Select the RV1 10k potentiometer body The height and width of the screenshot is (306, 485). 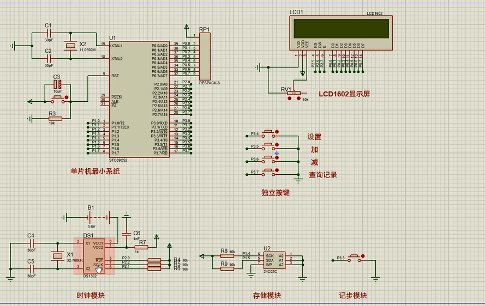click(x=294, y=93)
